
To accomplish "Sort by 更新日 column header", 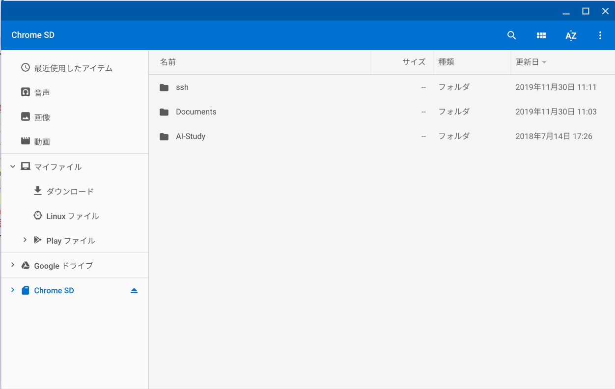I will point(527,62).
